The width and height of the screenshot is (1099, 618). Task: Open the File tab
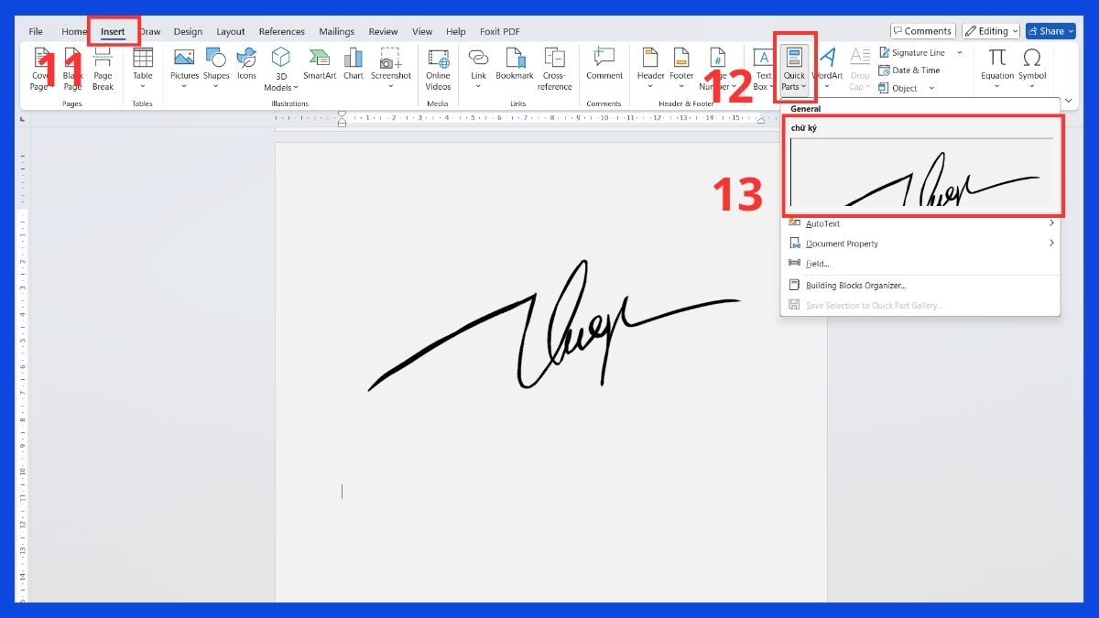coord(36,31)
